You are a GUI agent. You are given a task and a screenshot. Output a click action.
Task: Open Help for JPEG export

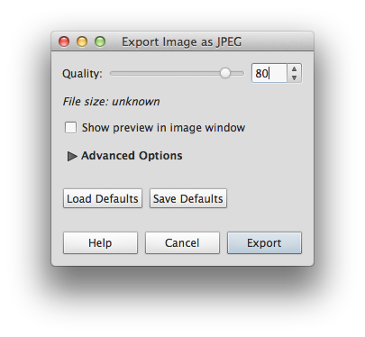(x=100, y=242)
